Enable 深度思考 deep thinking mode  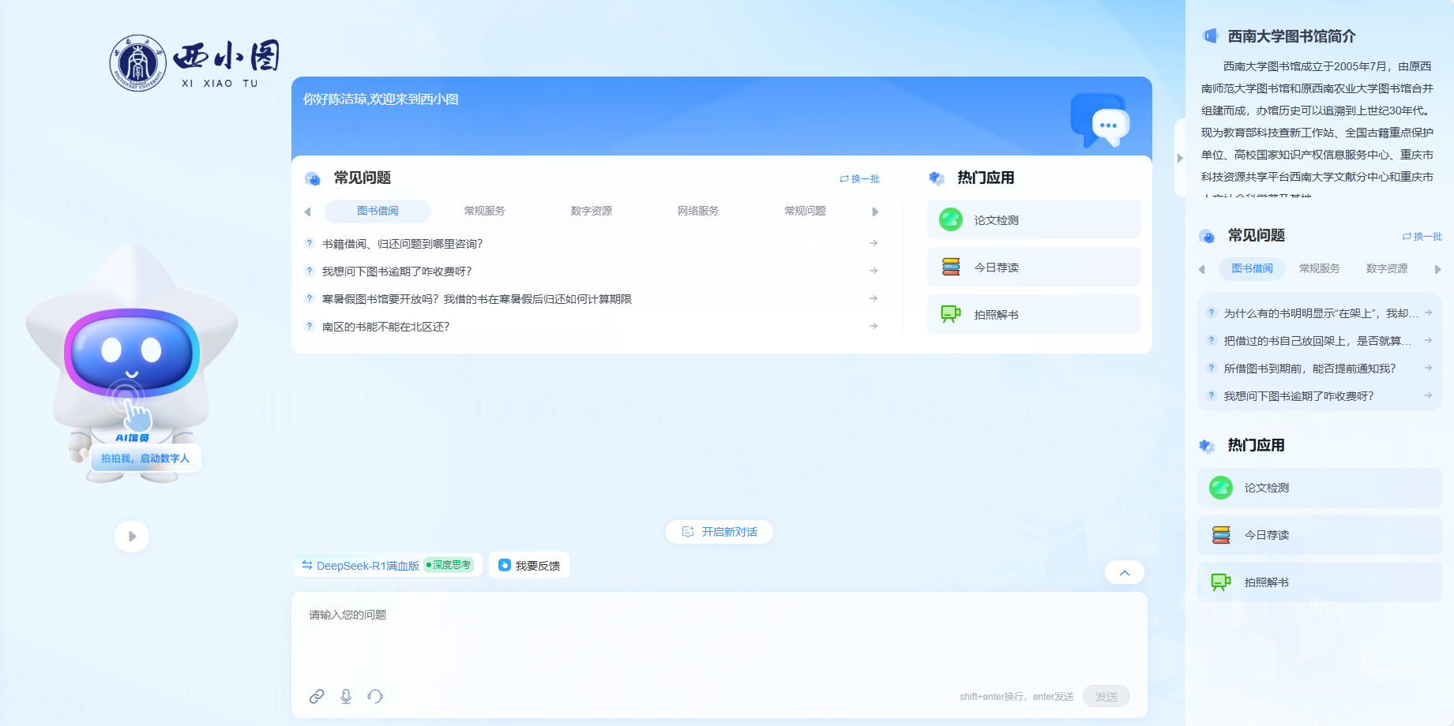[x=449, y=564]
